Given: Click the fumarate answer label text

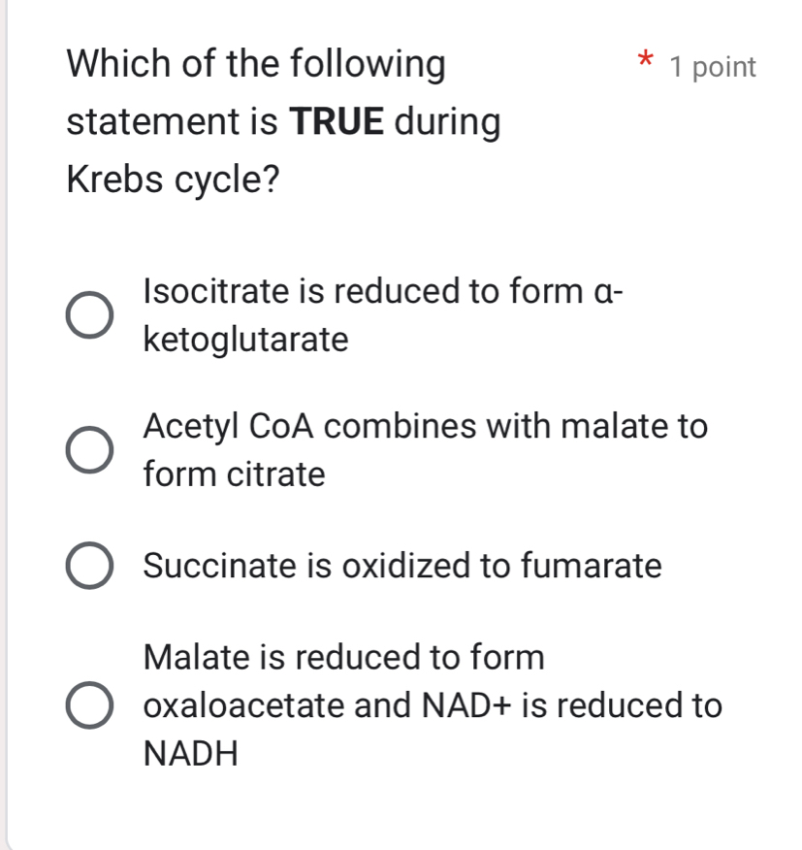Looking at the screenshot, I should pyautogui.click(x=400, y=566).
